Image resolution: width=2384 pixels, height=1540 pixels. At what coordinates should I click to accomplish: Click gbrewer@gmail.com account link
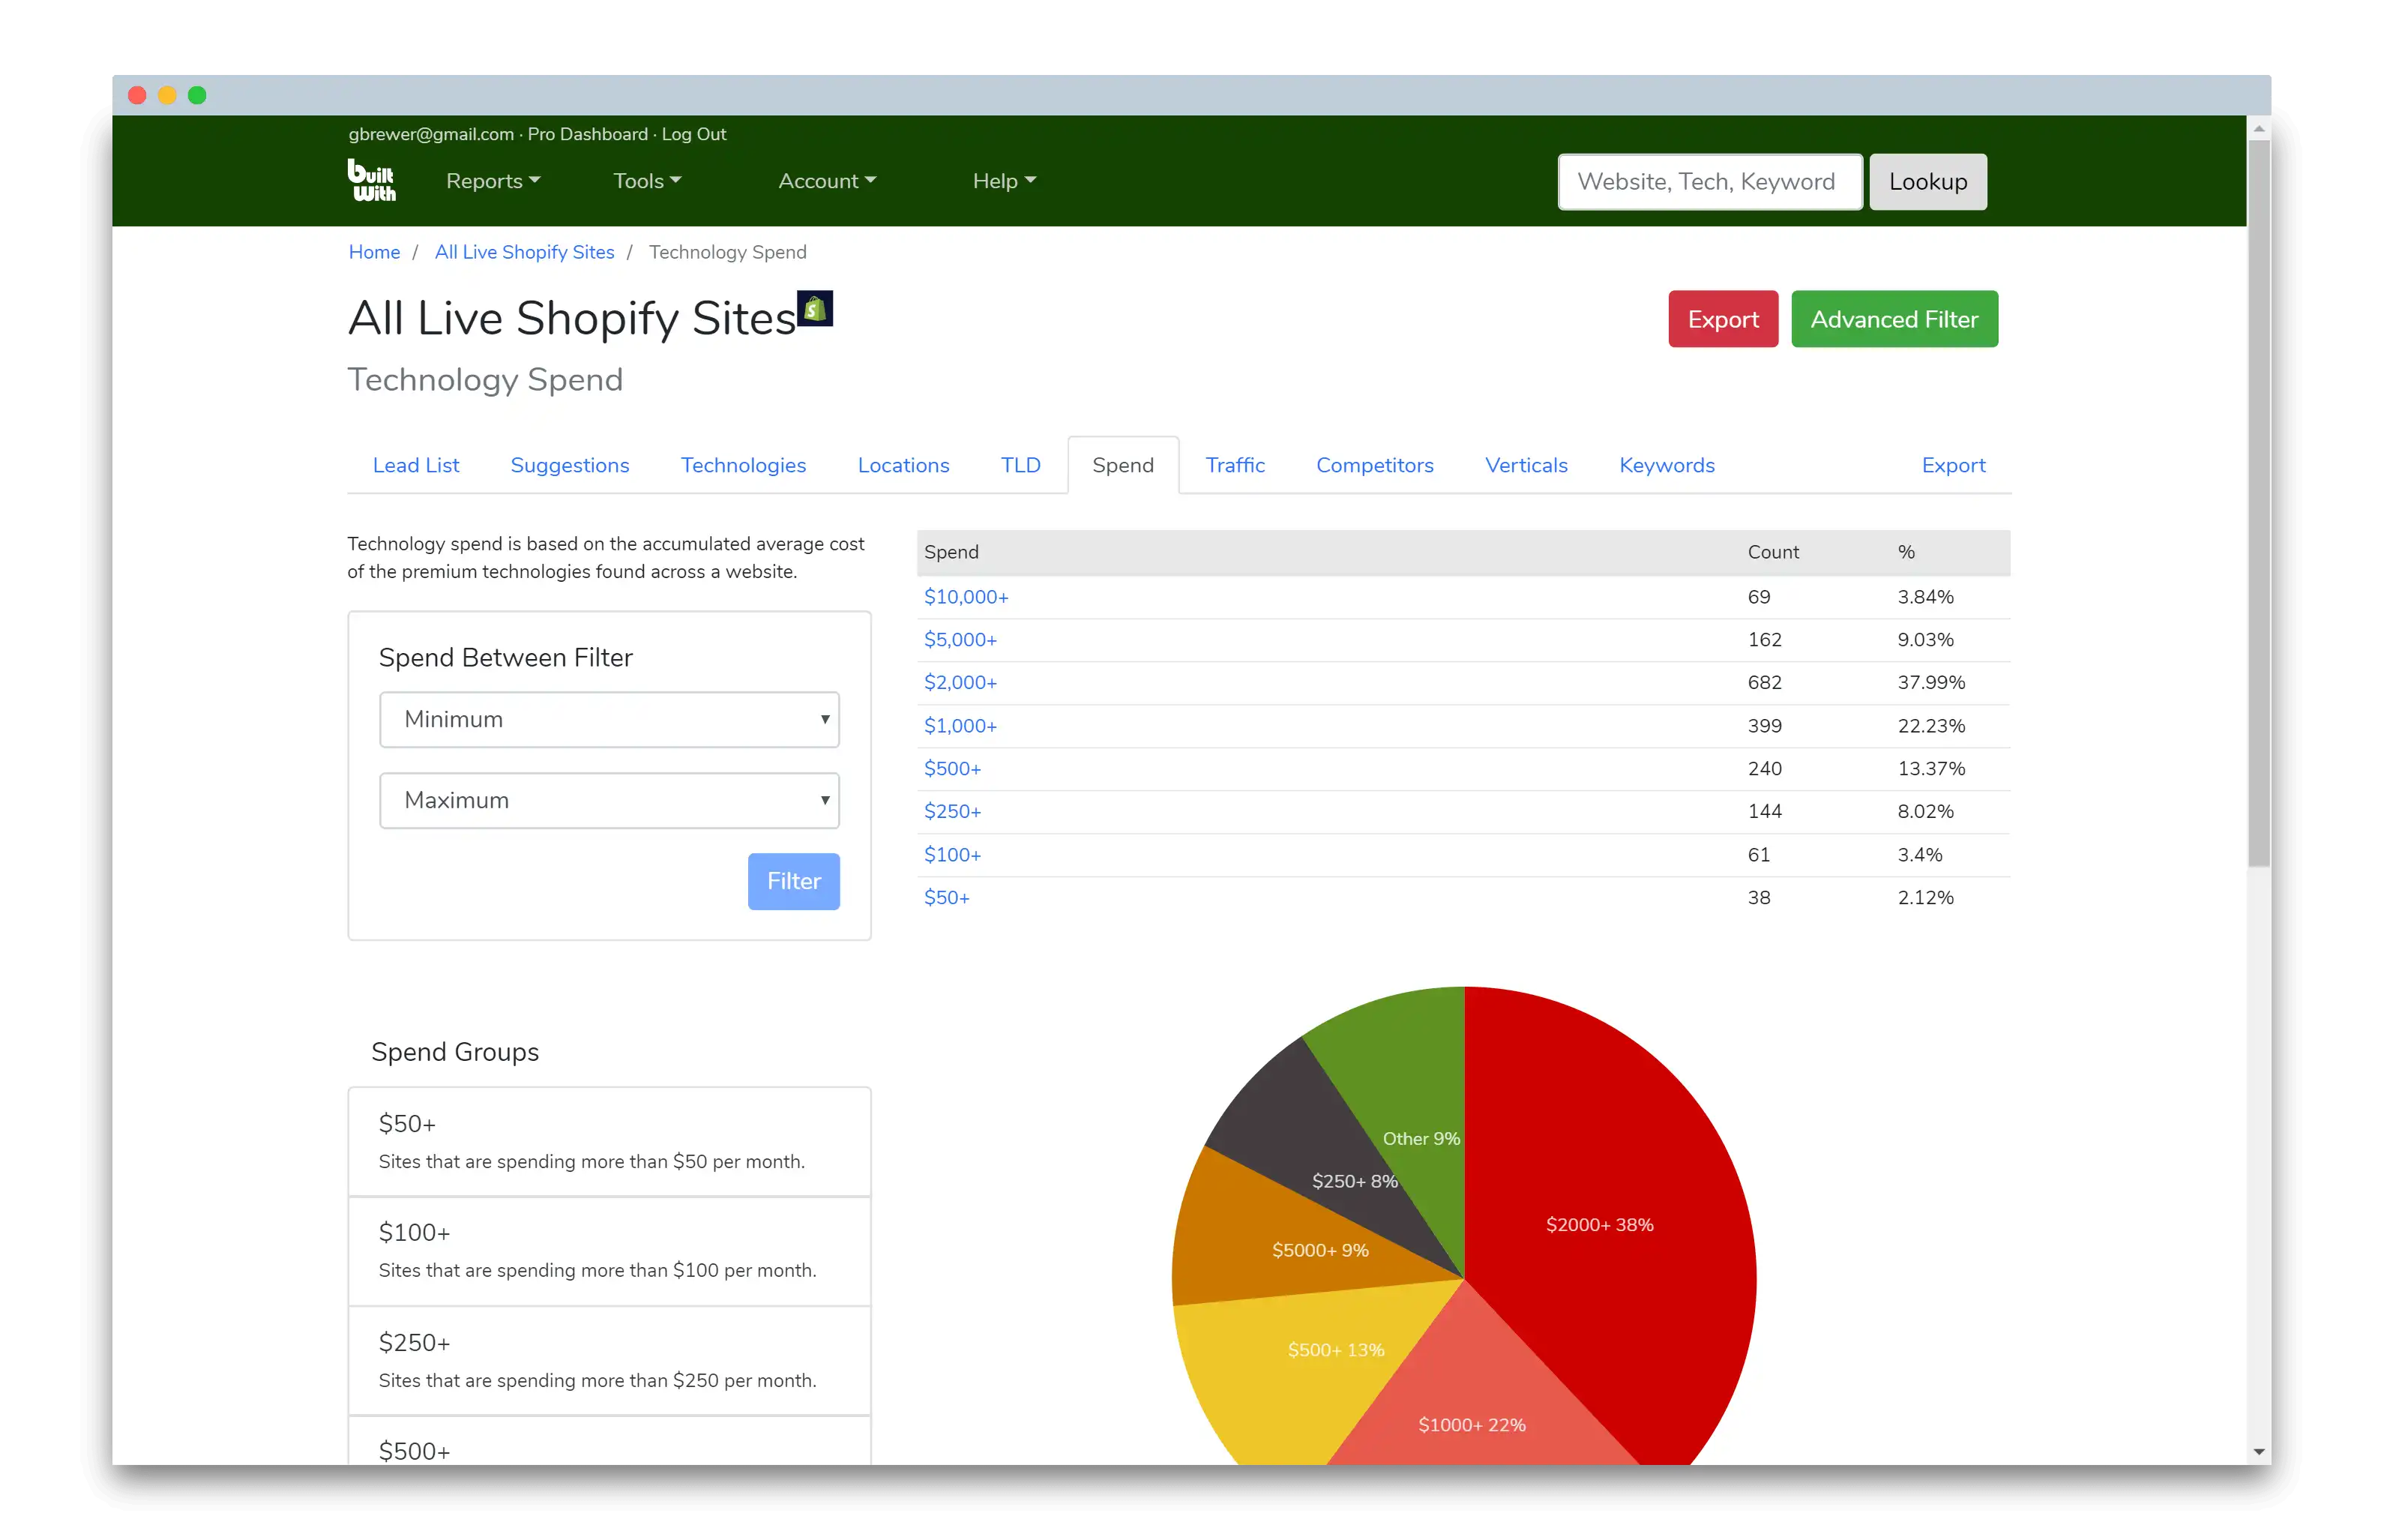(x=431, y=134)
